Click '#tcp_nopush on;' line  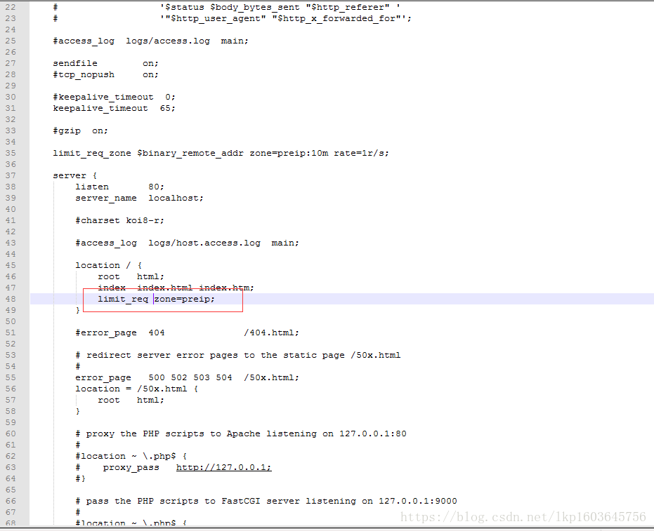point(105,74)
